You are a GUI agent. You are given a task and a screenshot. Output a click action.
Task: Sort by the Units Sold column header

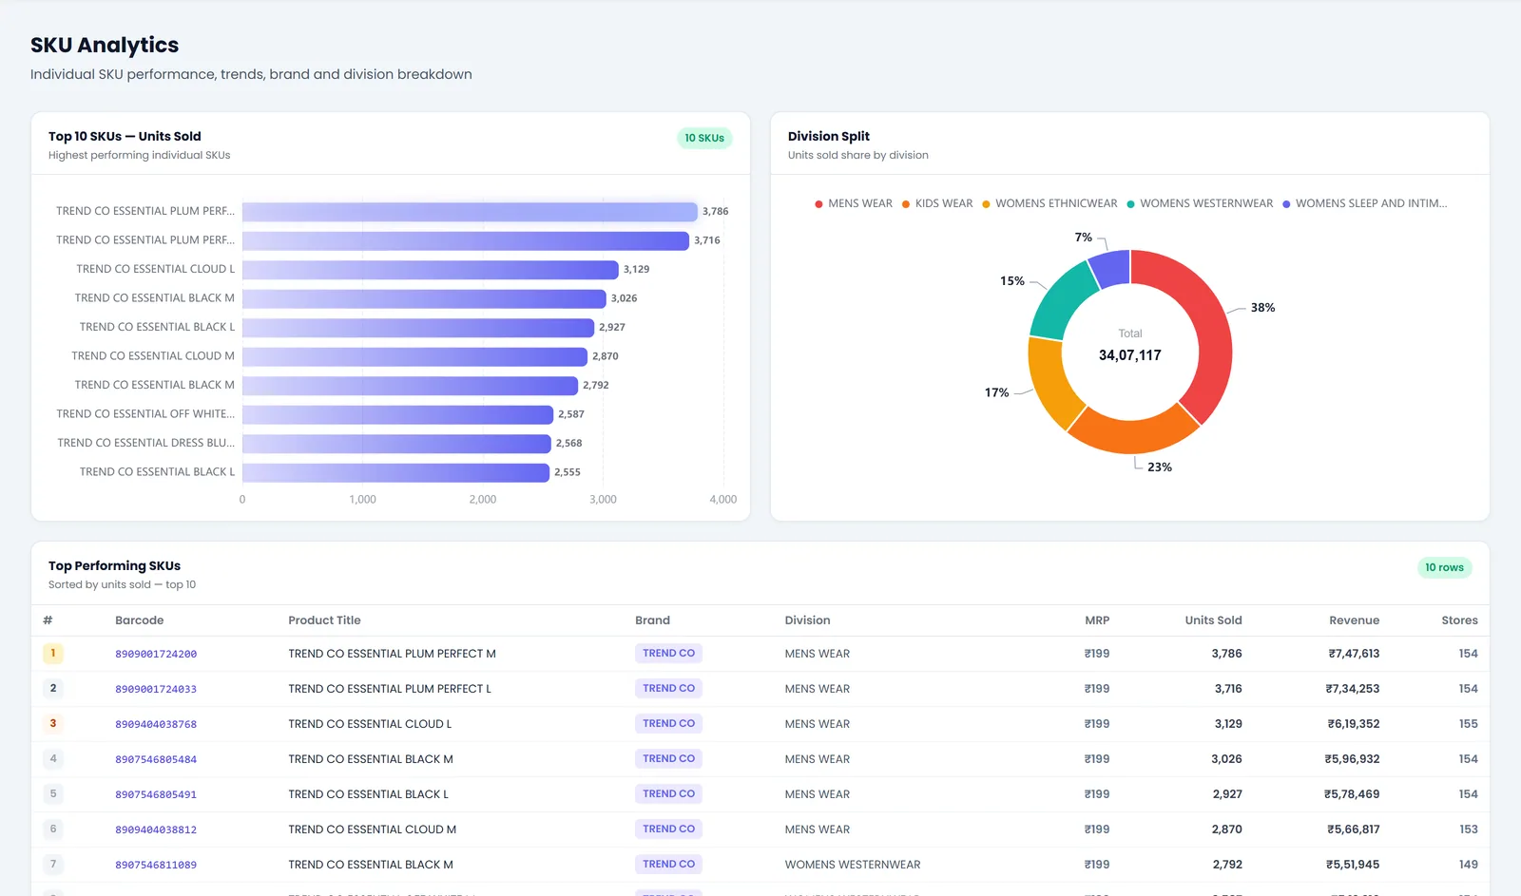pyautogui.click(x=1213, y=620)
